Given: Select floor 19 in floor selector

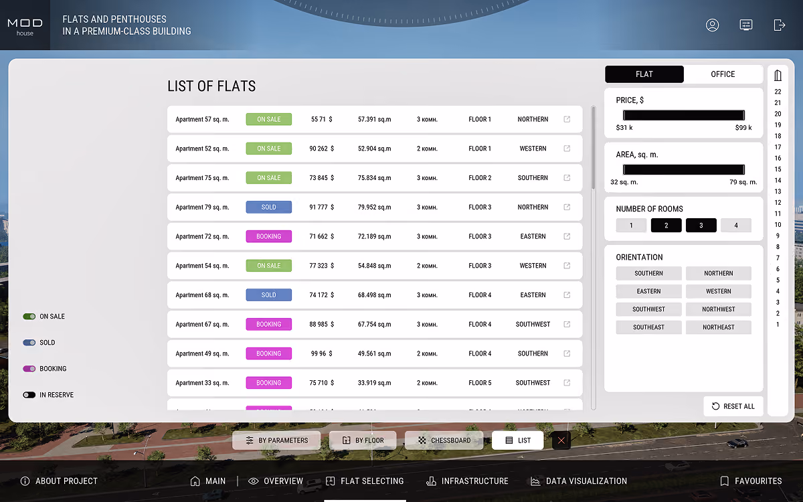Looking at the screenshot, I should click(778, 125).
